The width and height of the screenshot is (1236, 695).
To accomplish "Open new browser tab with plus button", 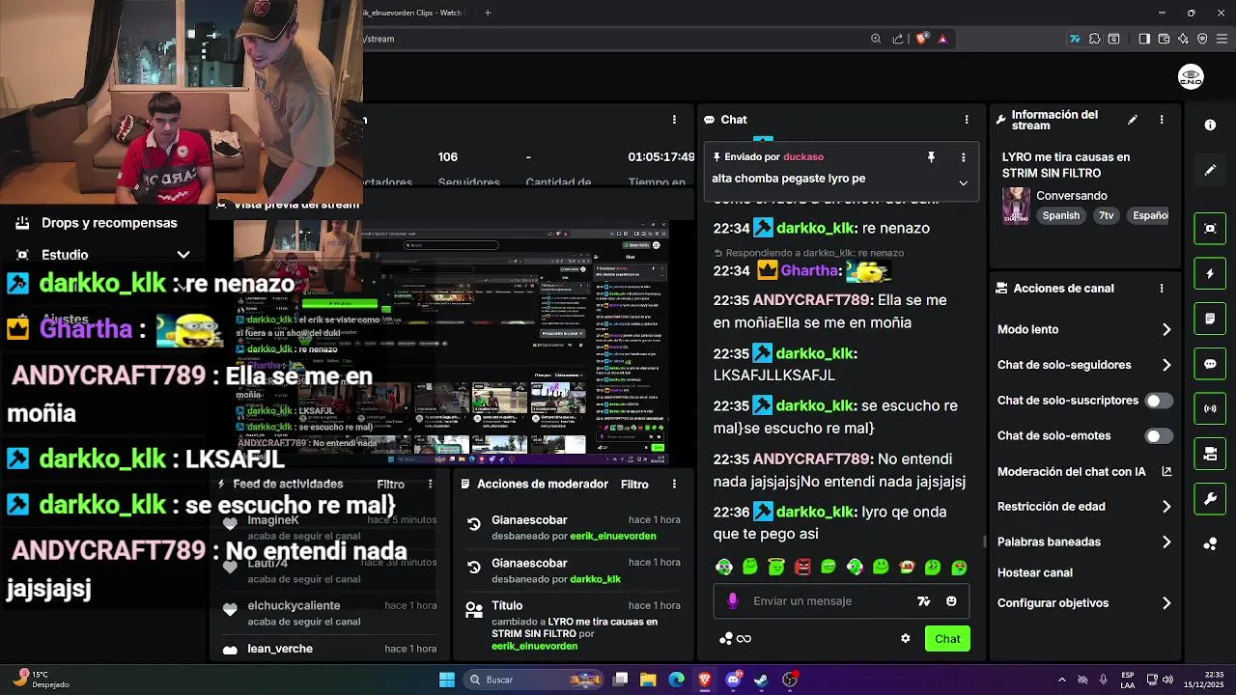I will [488, 13].
